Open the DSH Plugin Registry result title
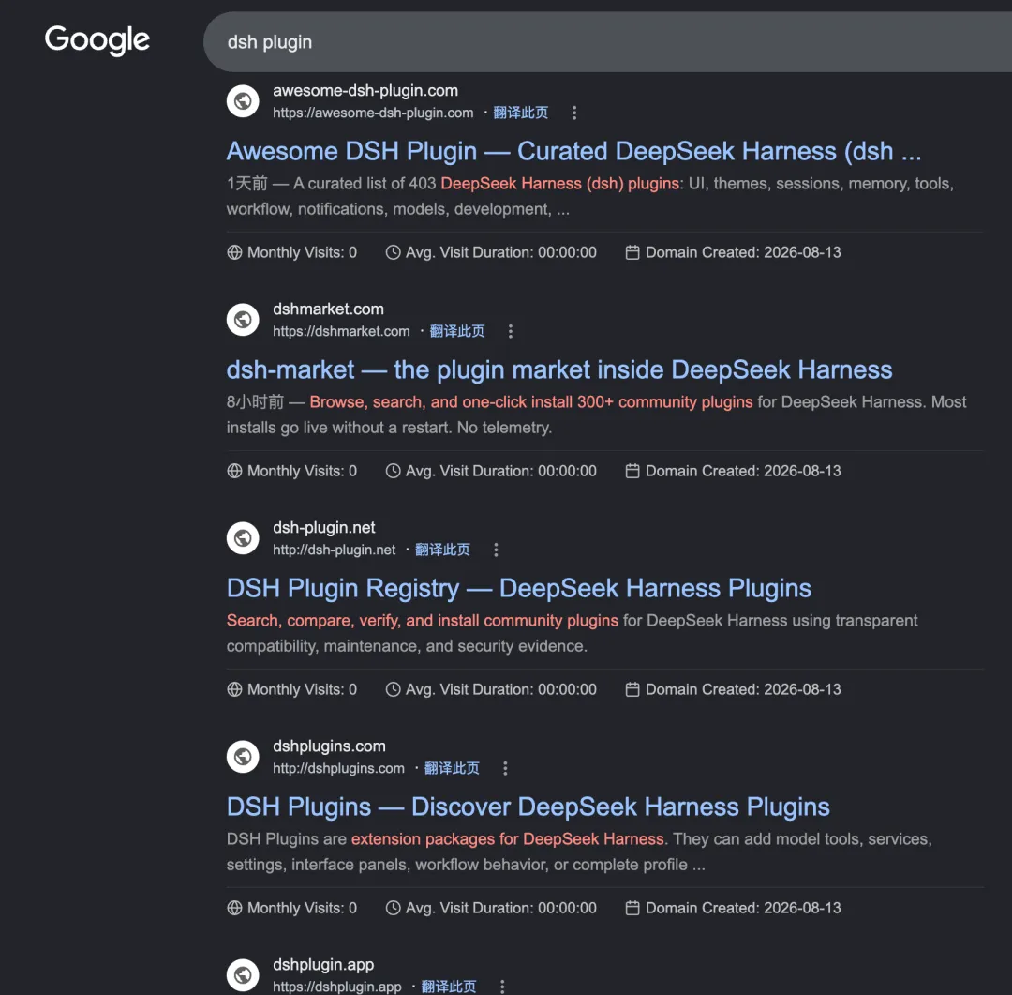The image size is (1012, 995). [x=519, y=588]
